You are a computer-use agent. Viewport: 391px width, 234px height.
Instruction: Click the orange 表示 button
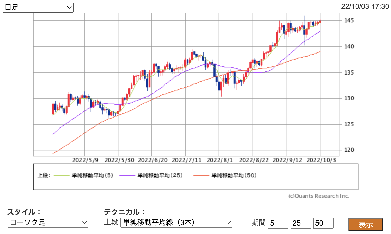366,225
